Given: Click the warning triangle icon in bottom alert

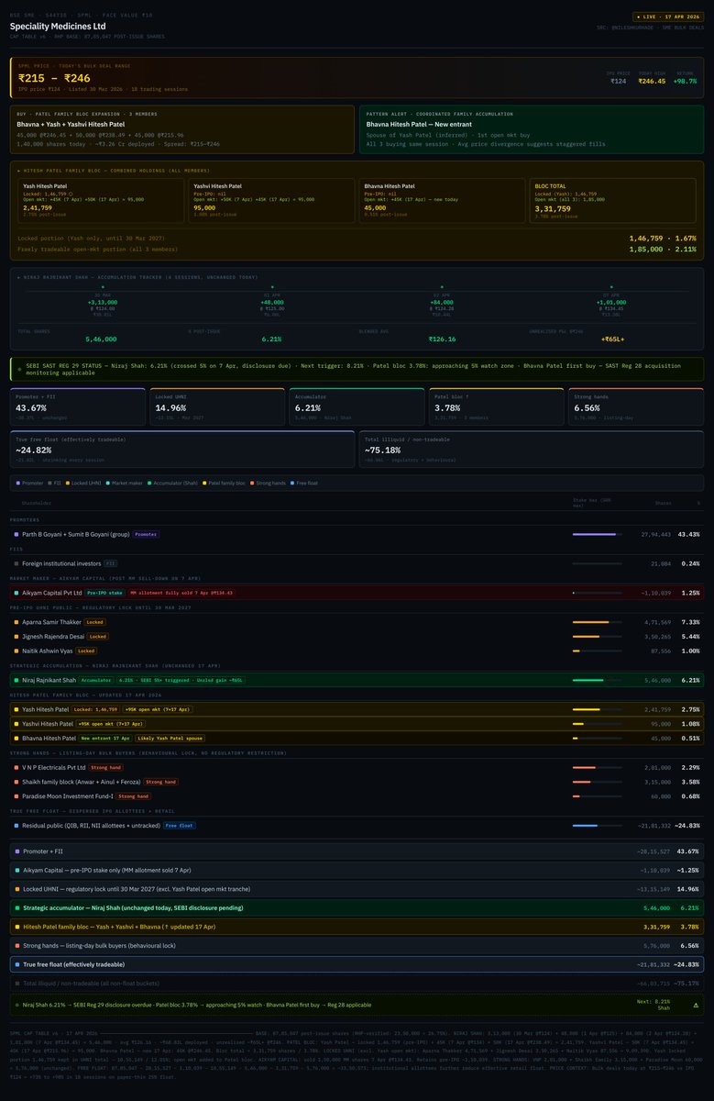Looking at the screenshot, I should (x=695, y=1005).
